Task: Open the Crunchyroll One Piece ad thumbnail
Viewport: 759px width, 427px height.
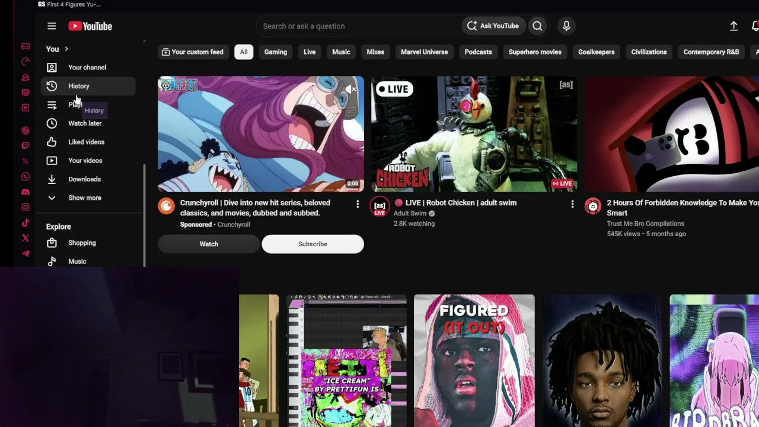Action: pos(261,134)
